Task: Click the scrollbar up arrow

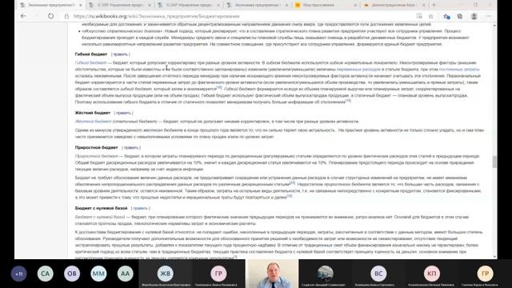Action: tap(494, 25)
